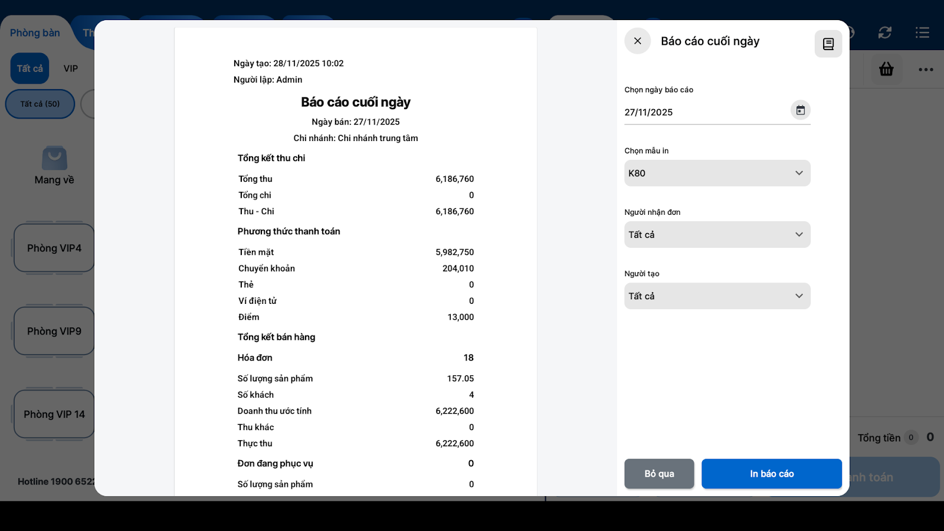Click the Thu - Chi row label
This screenshot has width=944, height=531.
pos(256,211)
